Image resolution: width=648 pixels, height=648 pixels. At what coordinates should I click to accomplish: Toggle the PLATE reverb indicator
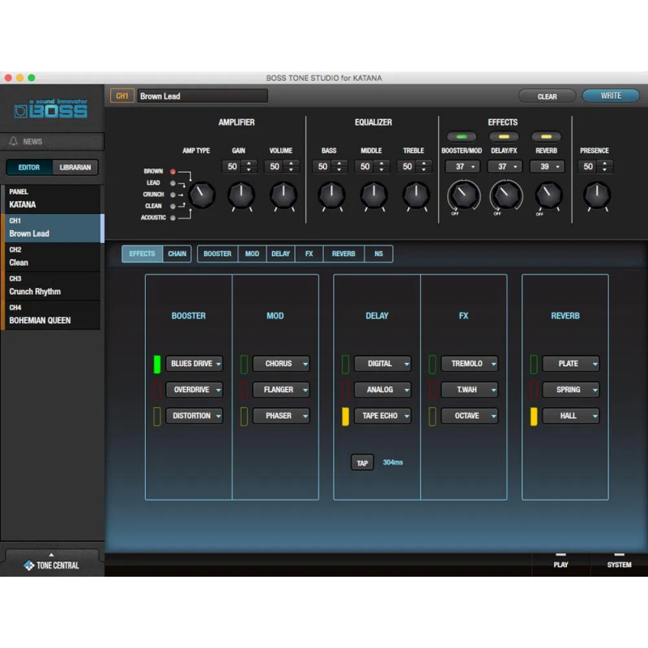(x=534, y=364)
